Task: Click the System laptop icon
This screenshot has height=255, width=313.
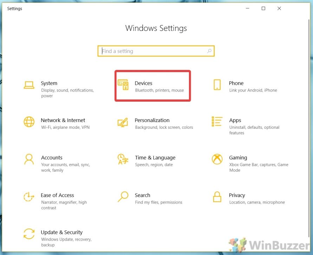Action: (x=29, y=85)
